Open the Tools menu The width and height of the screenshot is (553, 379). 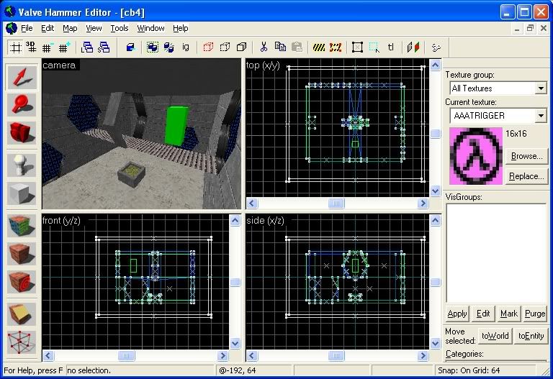click(x=120, y=28)
